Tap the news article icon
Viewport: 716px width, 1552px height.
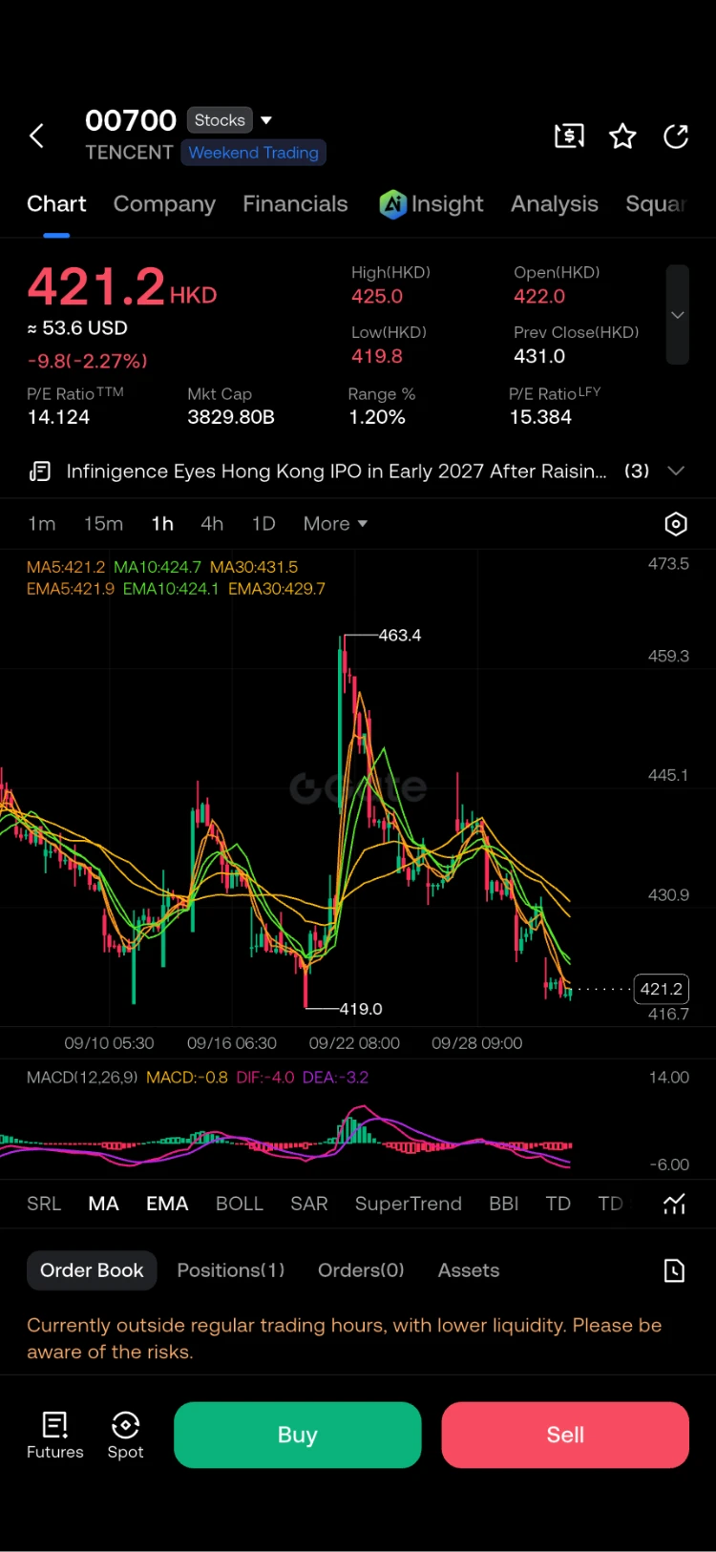[39, 471]
